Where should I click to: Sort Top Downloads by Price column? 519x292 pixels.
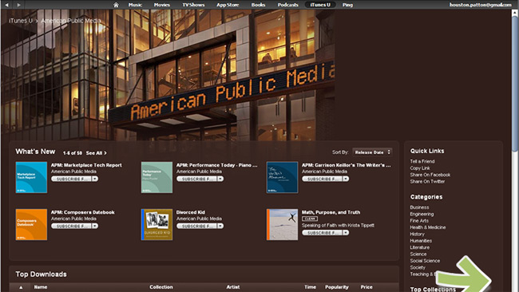pyautogui.click(x=366, y=287)
